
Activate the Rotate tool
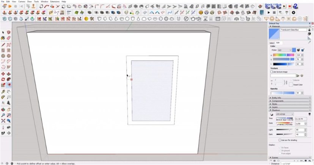tap(3, 80)
